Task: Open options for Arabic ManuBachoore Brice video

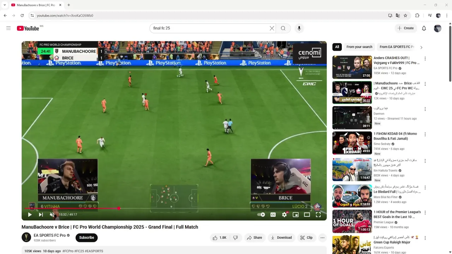Action: pos(425,84)
